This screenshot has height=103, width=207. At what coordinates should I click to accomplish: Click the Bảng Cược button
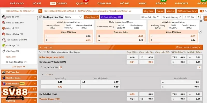(149, 11)
